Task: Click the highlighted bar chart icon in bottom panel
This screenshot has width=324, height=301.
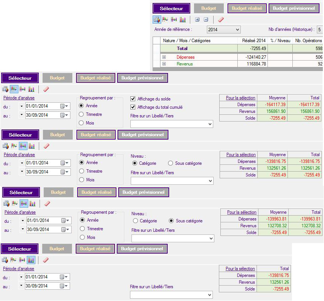Action: coord(31,260)
